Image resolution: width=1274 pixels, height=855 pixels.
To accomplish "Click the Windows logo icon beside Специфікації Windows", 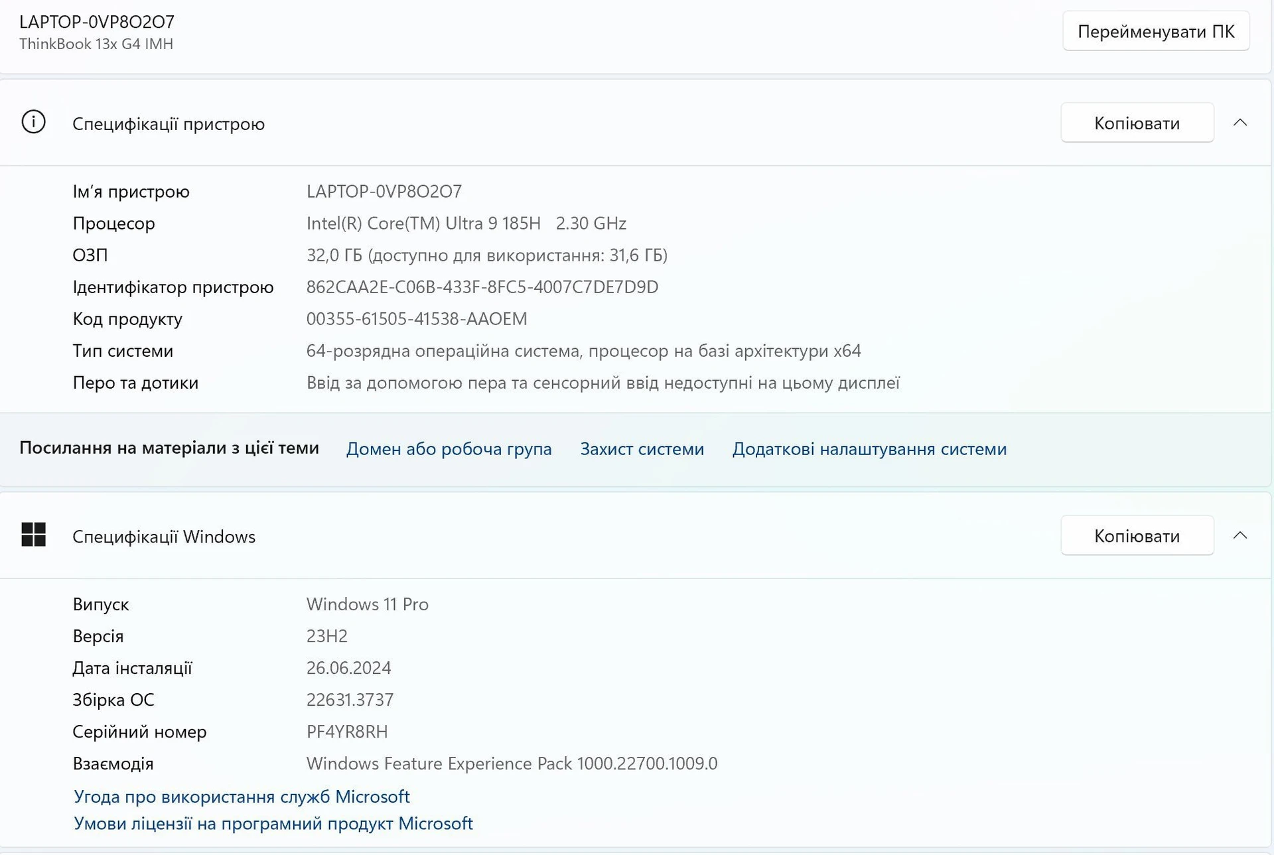I will 33,535.
